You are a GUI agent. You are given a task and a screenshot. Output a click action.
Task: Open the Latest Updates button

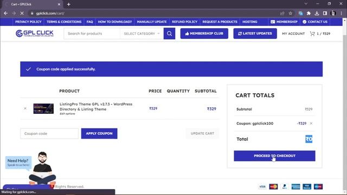(255, 34)
